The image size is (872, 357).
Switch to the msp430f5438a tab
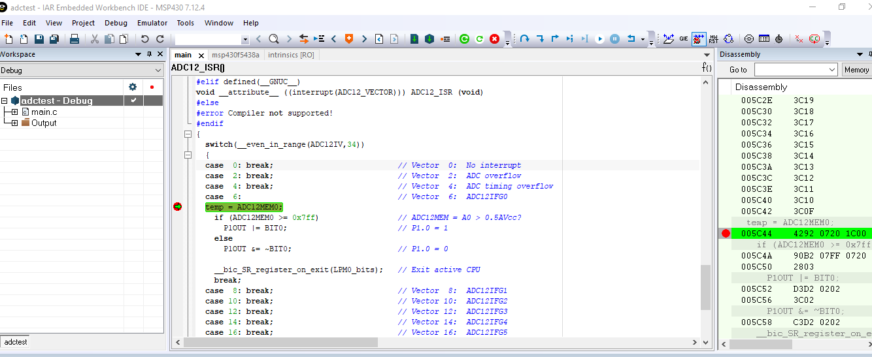point(235,55)
